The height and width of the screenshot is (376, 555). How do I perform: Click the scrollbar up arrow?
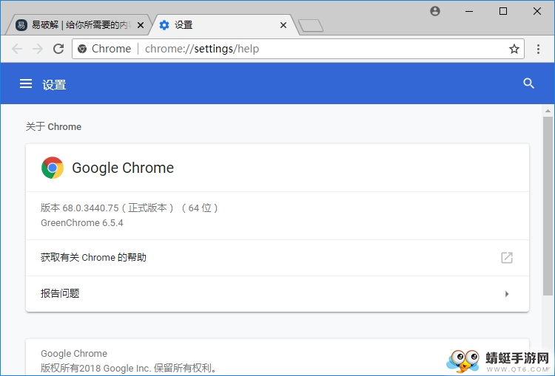[548, 111]
